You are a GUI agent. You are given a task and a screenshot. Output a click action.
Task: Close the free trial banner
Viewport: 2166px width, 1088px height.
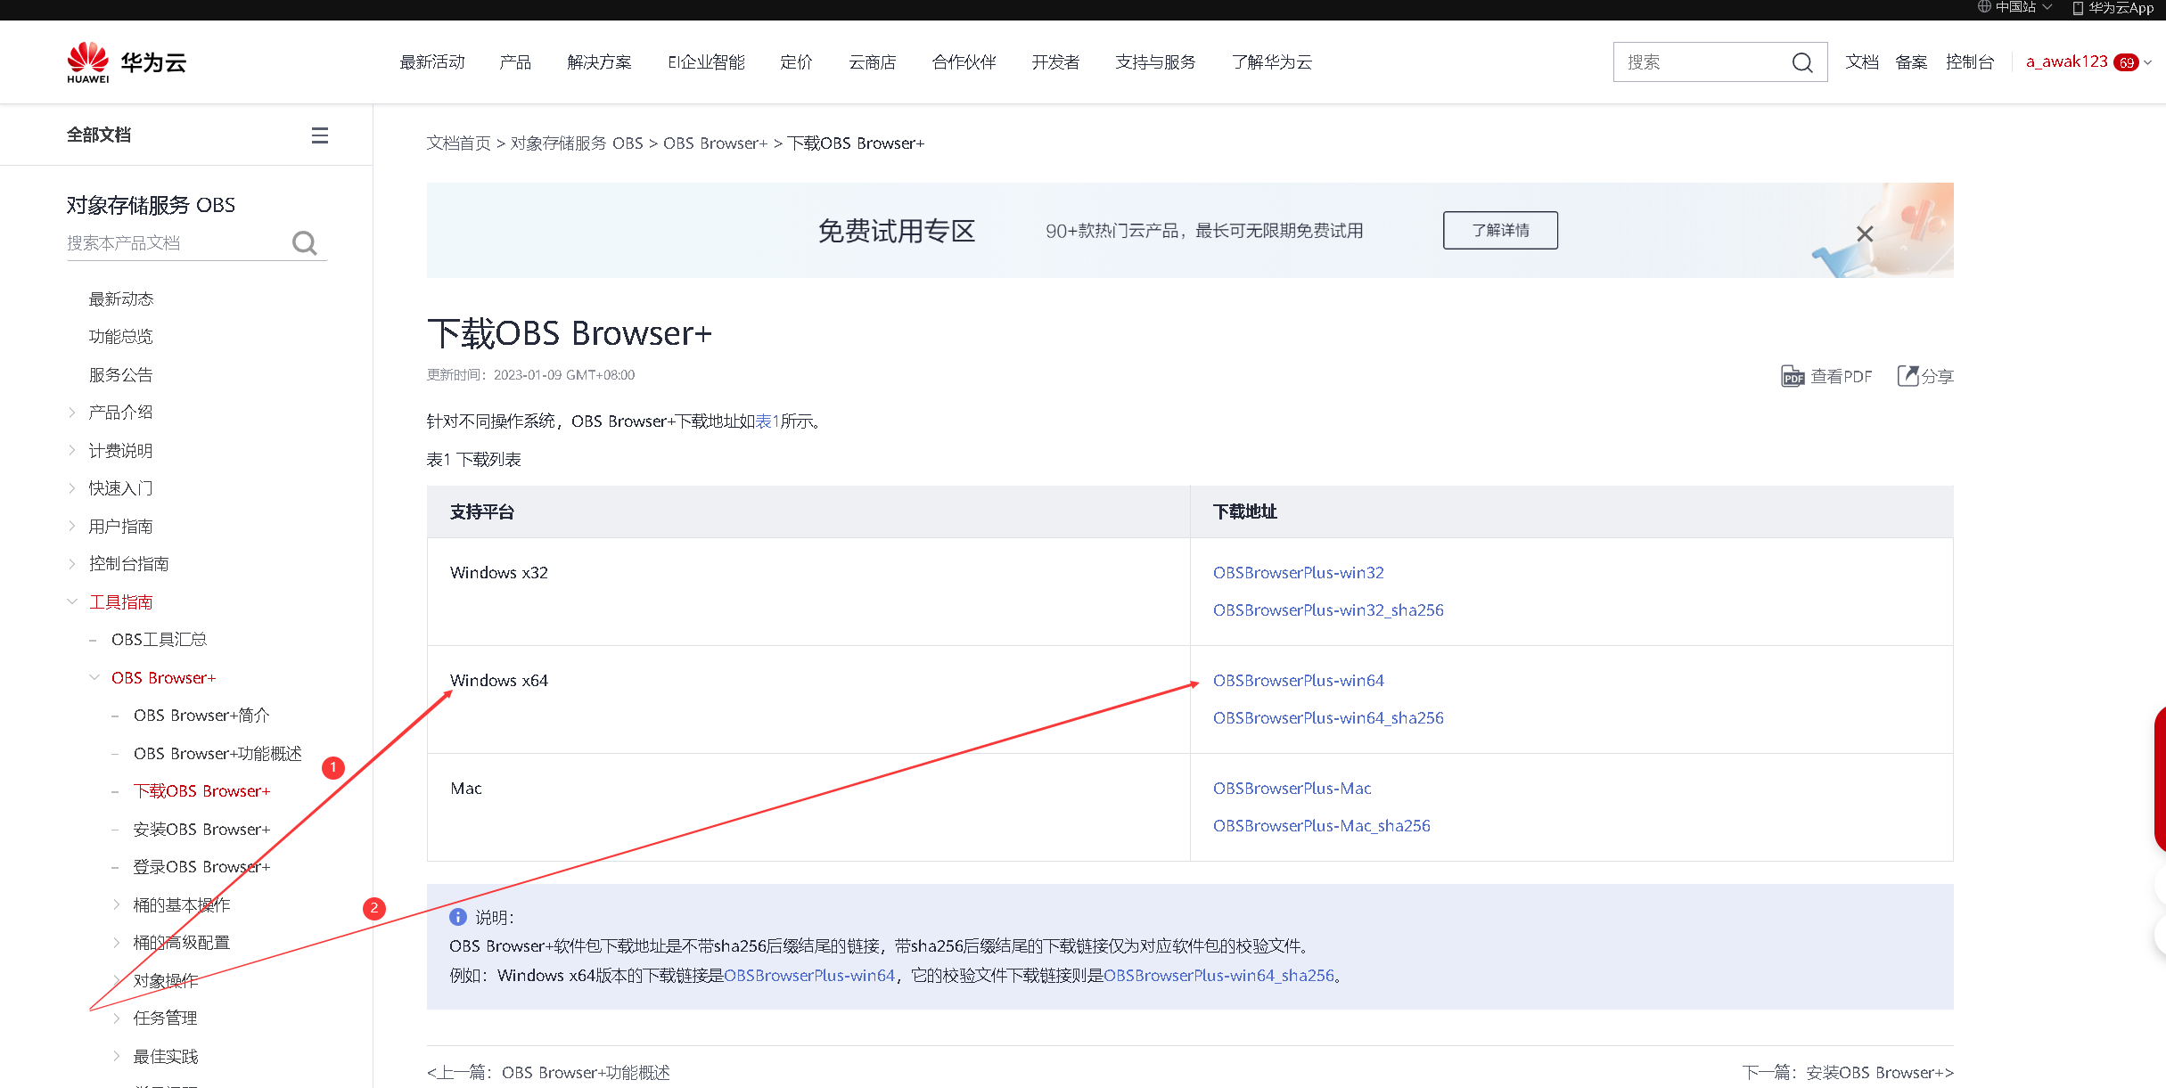(x=1864, y=233)
